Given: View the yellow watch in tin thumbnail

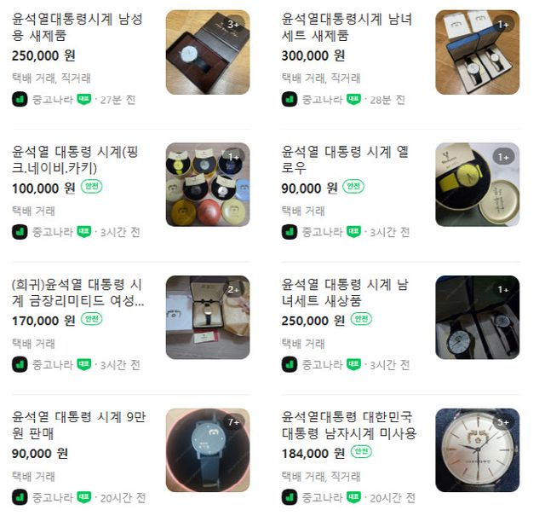Looking at the screenshot, I should click(477, 184).
